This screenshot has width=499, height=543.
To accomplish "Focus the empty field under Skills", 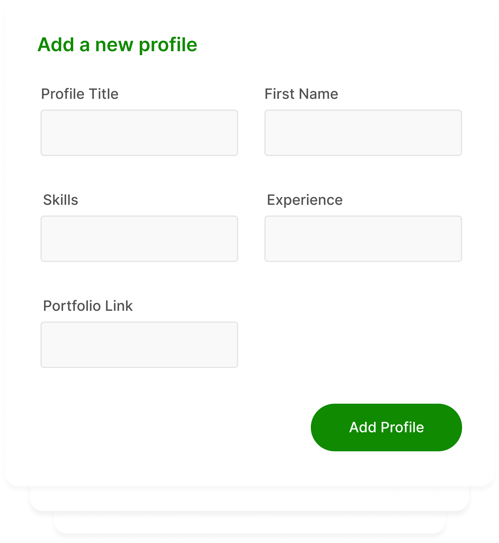I will [x=139, y=238].
